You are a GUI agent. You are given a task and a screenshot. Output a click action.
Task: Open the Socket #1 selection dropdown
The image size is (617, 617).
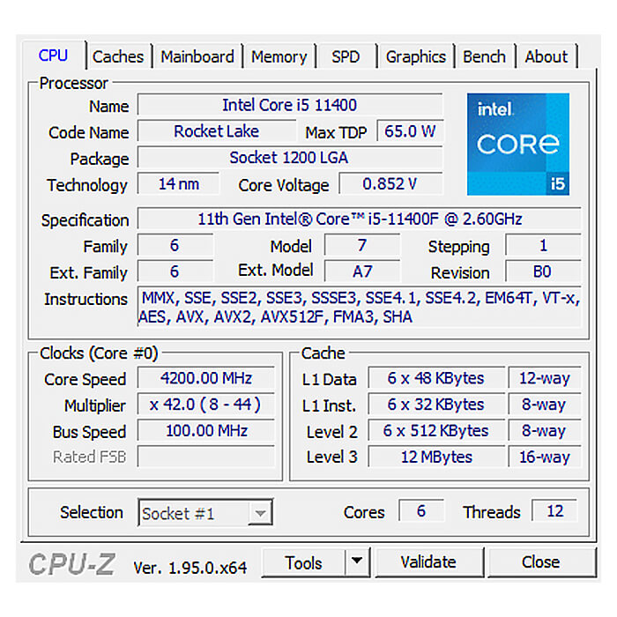pyautogui.click(x=205, y=513)
